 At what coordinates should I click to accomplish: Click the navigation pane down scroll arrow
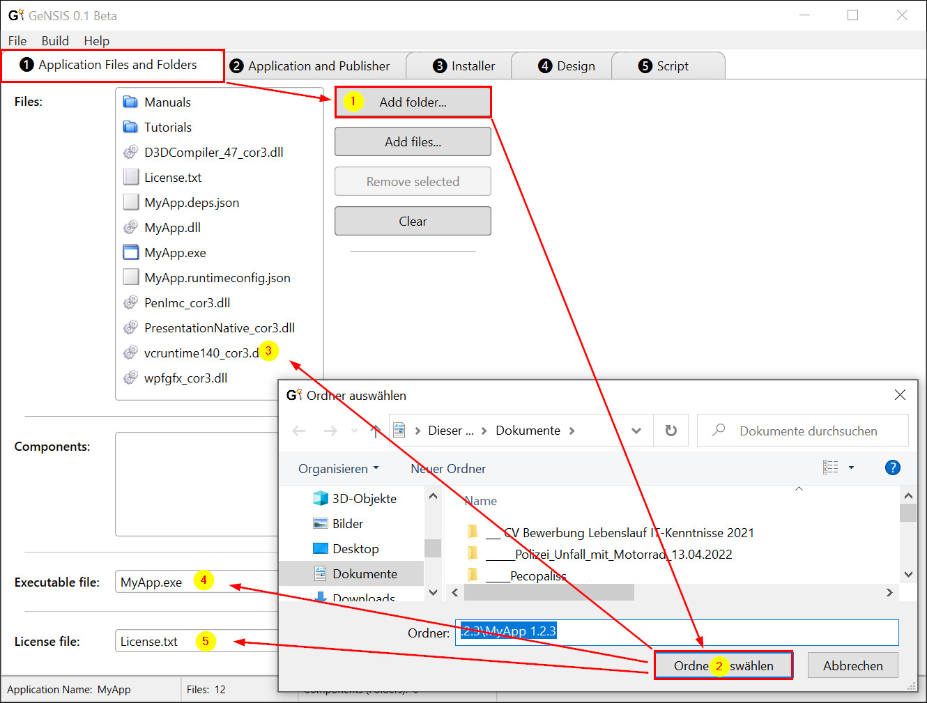pos(433,593)
